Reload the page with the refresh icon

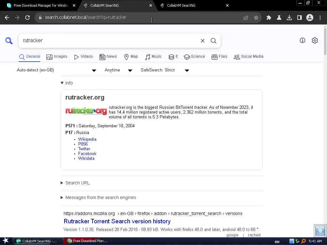coord(27,18)
